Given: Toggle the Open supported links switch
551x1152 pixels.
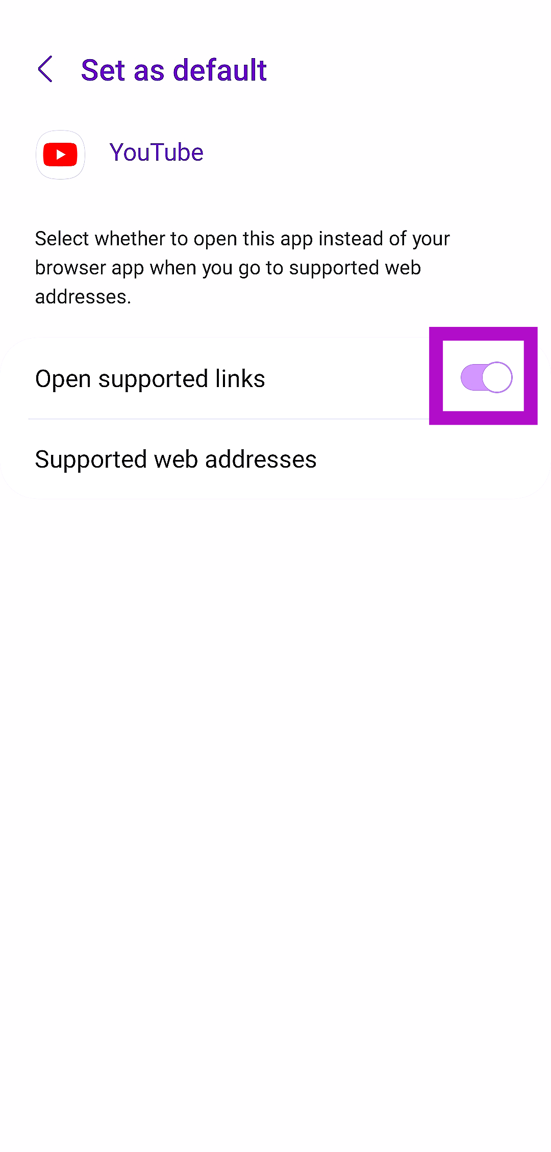Looking at the screenshot, I should coord(486,378).
